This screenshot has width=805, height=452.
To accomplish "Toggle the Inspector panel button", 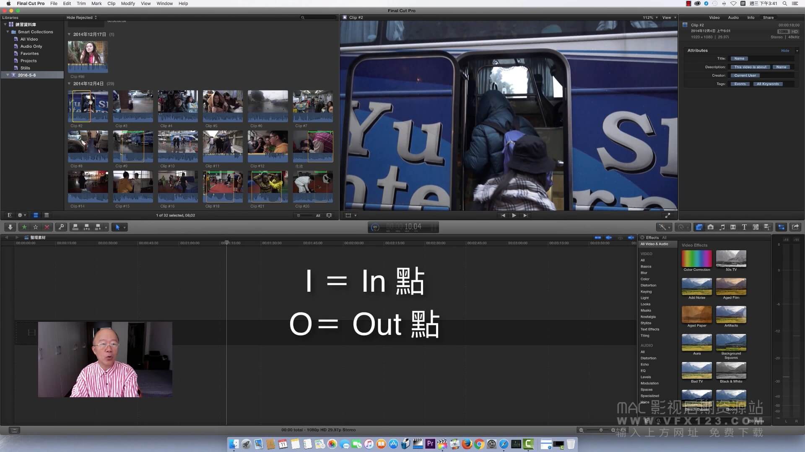I will 782,227.
